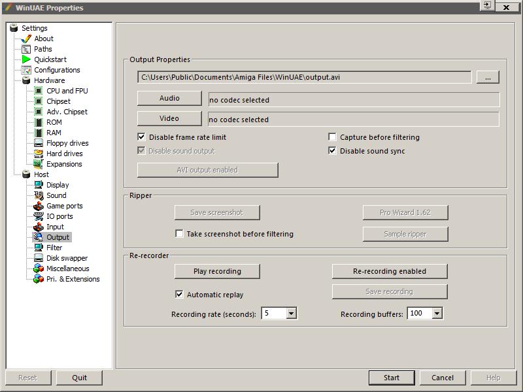Click the CPU and FPU chip icon
Image resolution: width=523 pixels, height=392 pixels.
pos(39,91)
